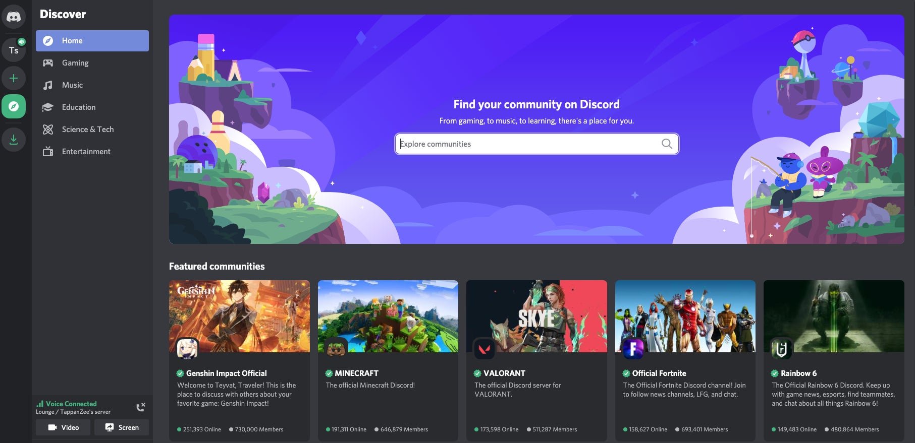Click the Add a Server plus icon

click(14, 78)
